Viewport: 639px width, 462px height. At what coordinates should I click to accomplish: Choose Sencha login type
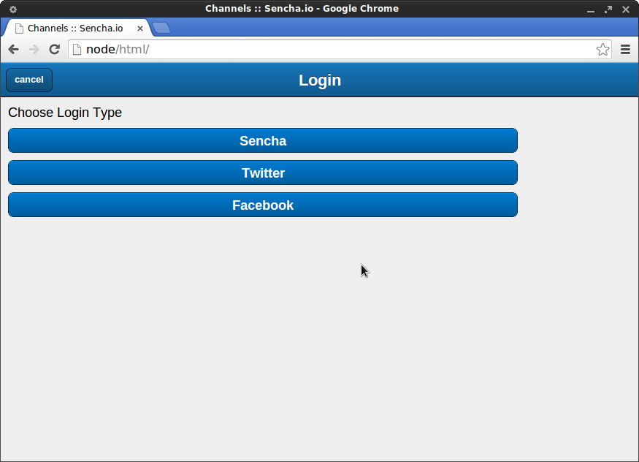click(263, 140)
